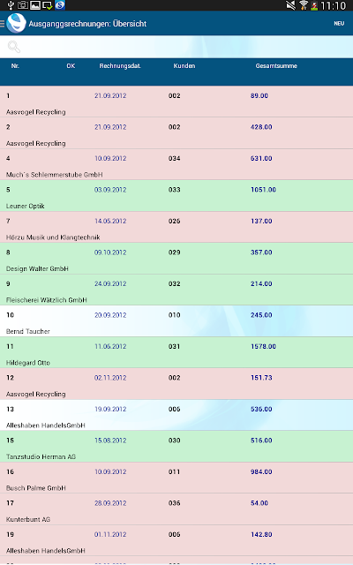The image size is (353, 565).
Task: Open invoice 7 Hörzu Musik und Klangtechnik
Action: point(176,227)
